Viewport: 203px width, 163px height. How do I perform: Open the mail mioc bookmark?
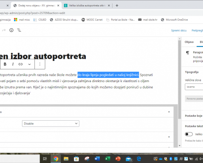(22, 20)
